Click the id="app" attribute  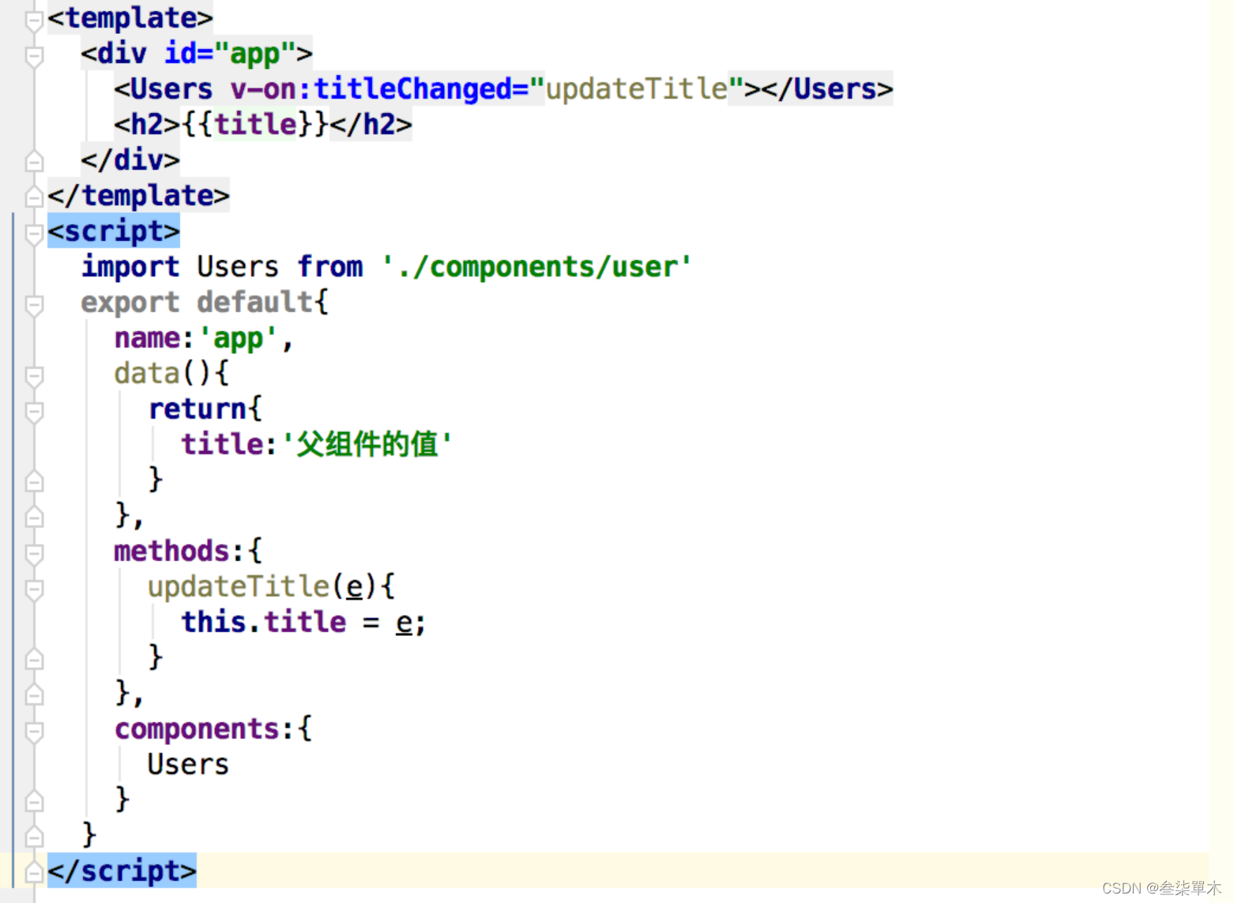230,54
